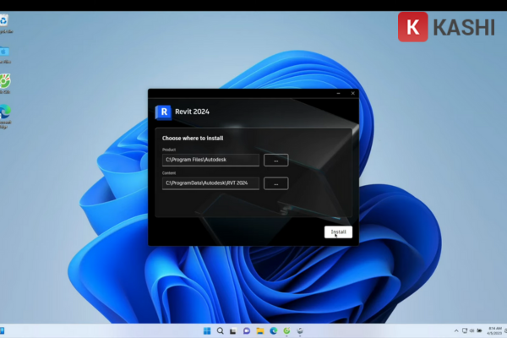Select Microsoft Edge desktop shortcut
This screenshot has width=507, height=338.
click(x=5, y=112)
